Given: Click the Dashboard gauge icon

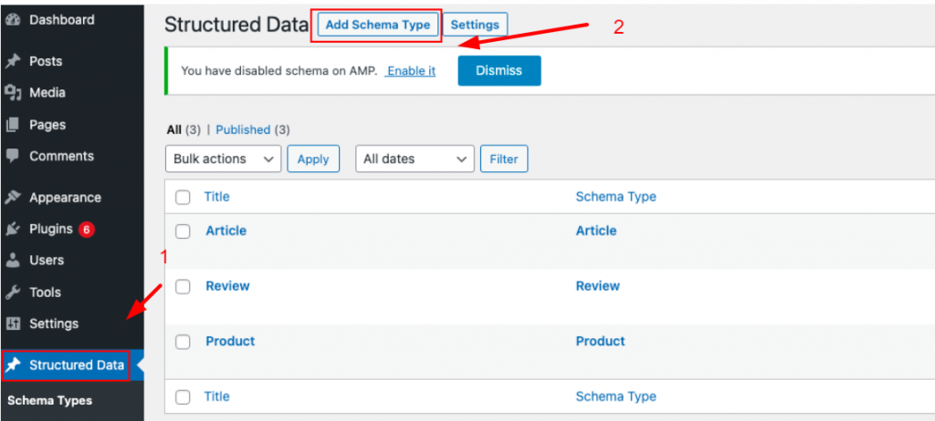Looking at the screenshot, I should pyautogui.click(x=13, y=20).
